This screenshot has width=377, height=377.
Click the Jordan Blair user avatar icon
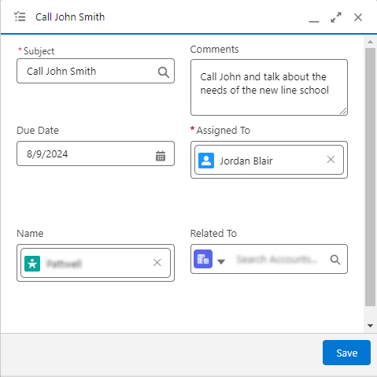coord(206,161)
